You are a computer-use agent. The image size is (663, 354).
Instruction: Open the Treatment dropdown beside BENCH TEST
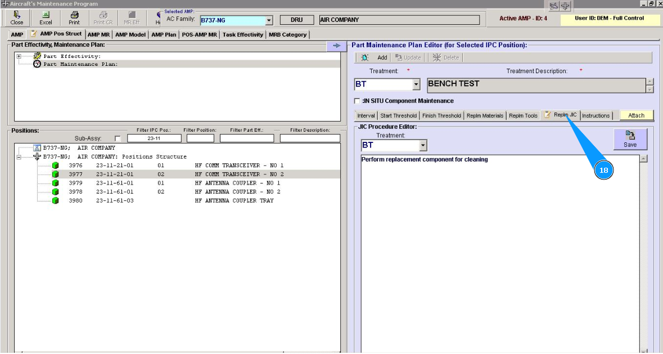pos(416,84)
